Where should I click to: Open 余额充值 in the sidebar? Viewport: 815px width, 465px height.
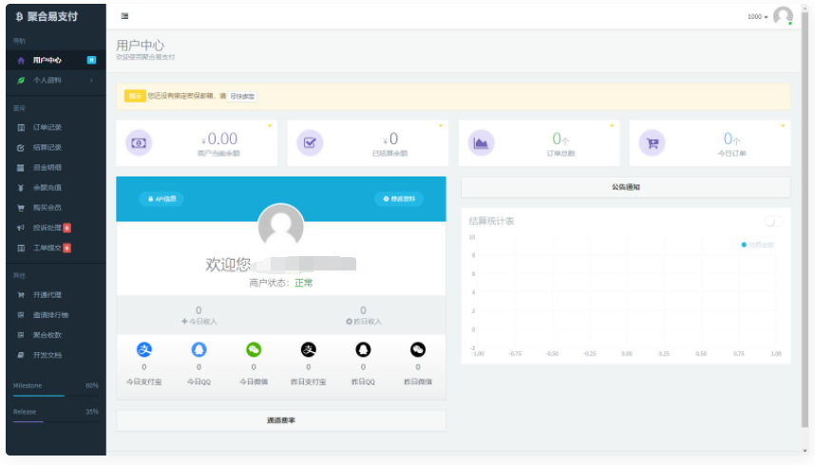click(x=47, y=187)
